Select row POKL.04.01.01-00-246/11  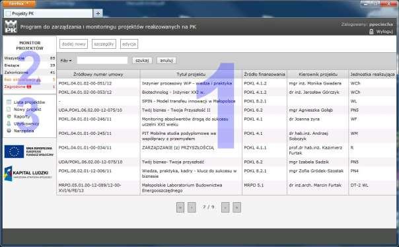226,122
